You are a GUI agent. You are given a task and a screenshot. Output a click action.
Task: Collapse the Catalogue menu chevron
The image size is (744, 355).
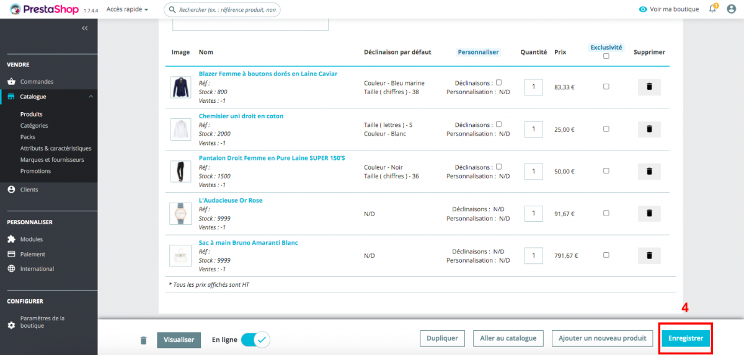(91, 97)
